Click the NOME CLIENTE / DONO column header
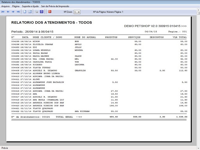Image resolution: width=200 pixels, height=150 pixels. tap(47, 37)
